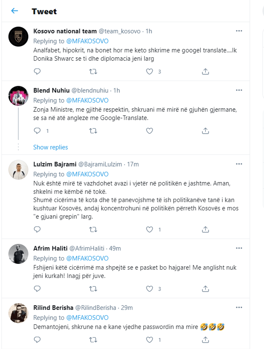Open more options on Kosovo national team tweet
The width and height of the screenshot is (264, 349).
click(x=239, y=31)
